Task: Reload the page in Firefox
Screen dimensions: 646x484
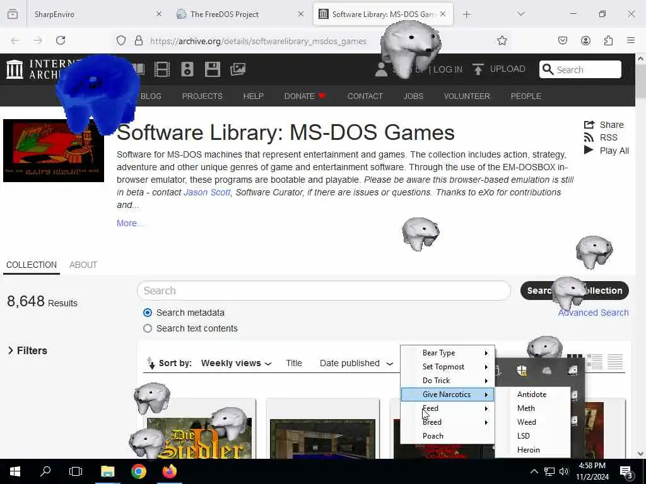Action: [61, 40]
